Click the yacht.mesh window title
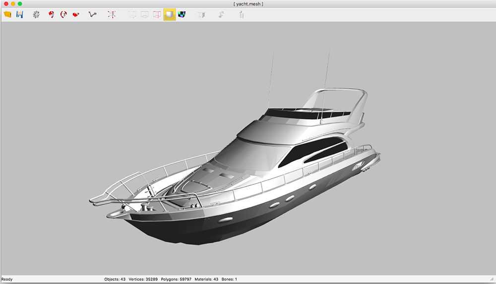Viewport: 496px width, 284px height. point(248,4)
